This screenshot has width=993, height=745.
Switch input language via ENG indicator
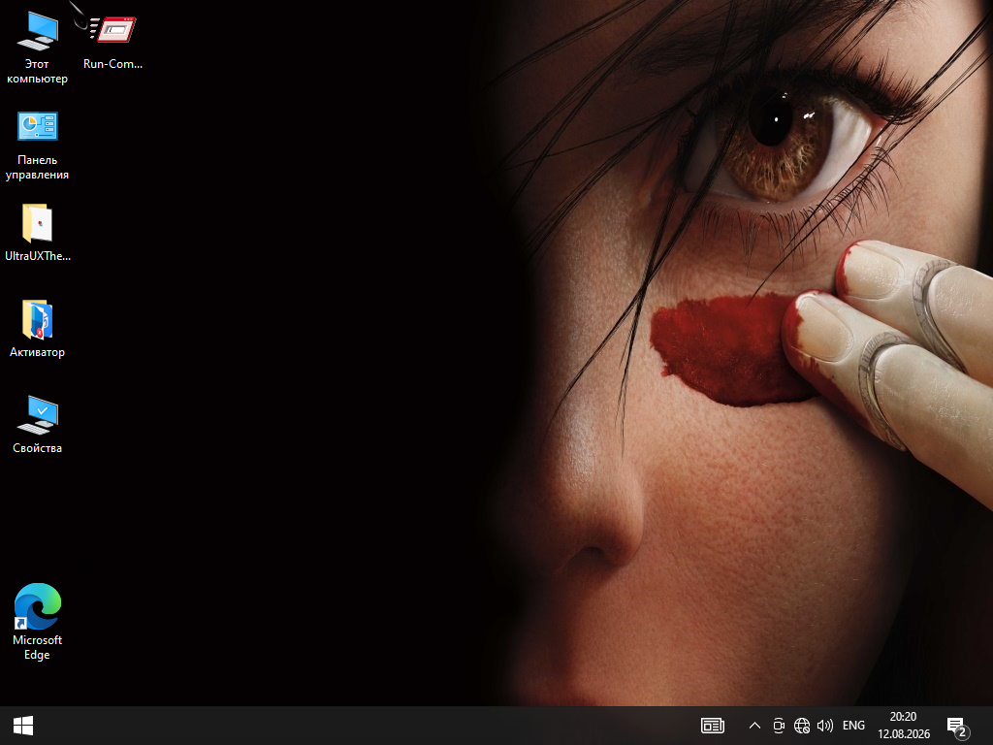pos(853,726)
